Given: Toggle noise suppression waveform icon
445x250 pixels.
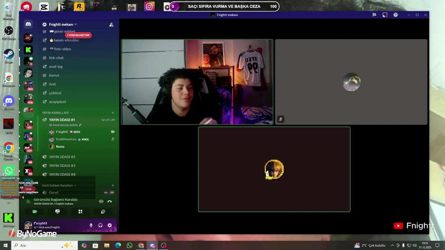Looking at the screenshot, I should click(x=101, y=201).
